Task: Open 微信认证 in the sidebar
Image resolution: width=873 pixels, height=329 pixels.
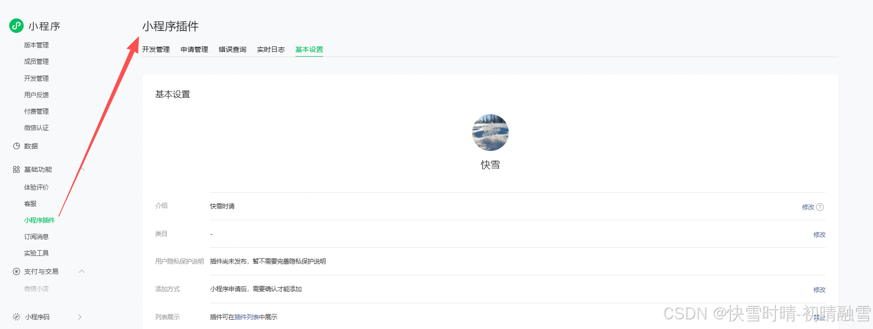Action: [x=36, y=128]
